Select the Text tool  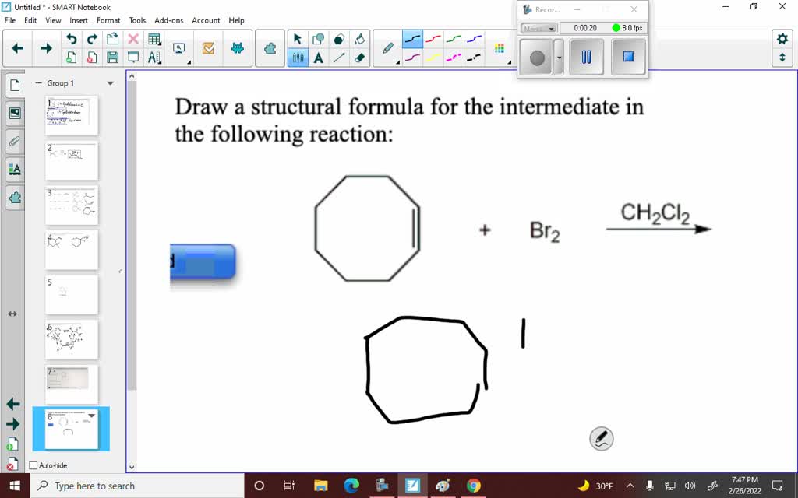click(x=320, y=58)
